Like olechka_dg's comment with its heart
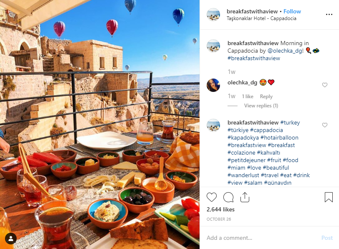Image resolution: width=339 pixels, height=249 pixels. pyautogui.click(x=325, y=85)
